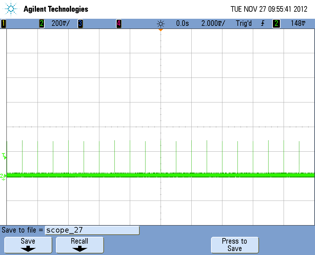
Task: Select the blue channel 3 indicator
Action: pos(80,23)
